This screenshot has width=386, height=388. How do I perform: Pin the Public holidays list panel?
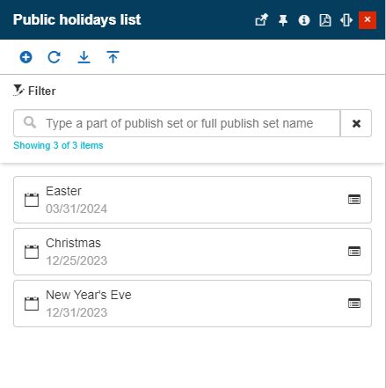click(283, 20)
